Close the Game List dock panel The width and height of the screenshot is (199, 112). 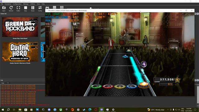point(198,14)
